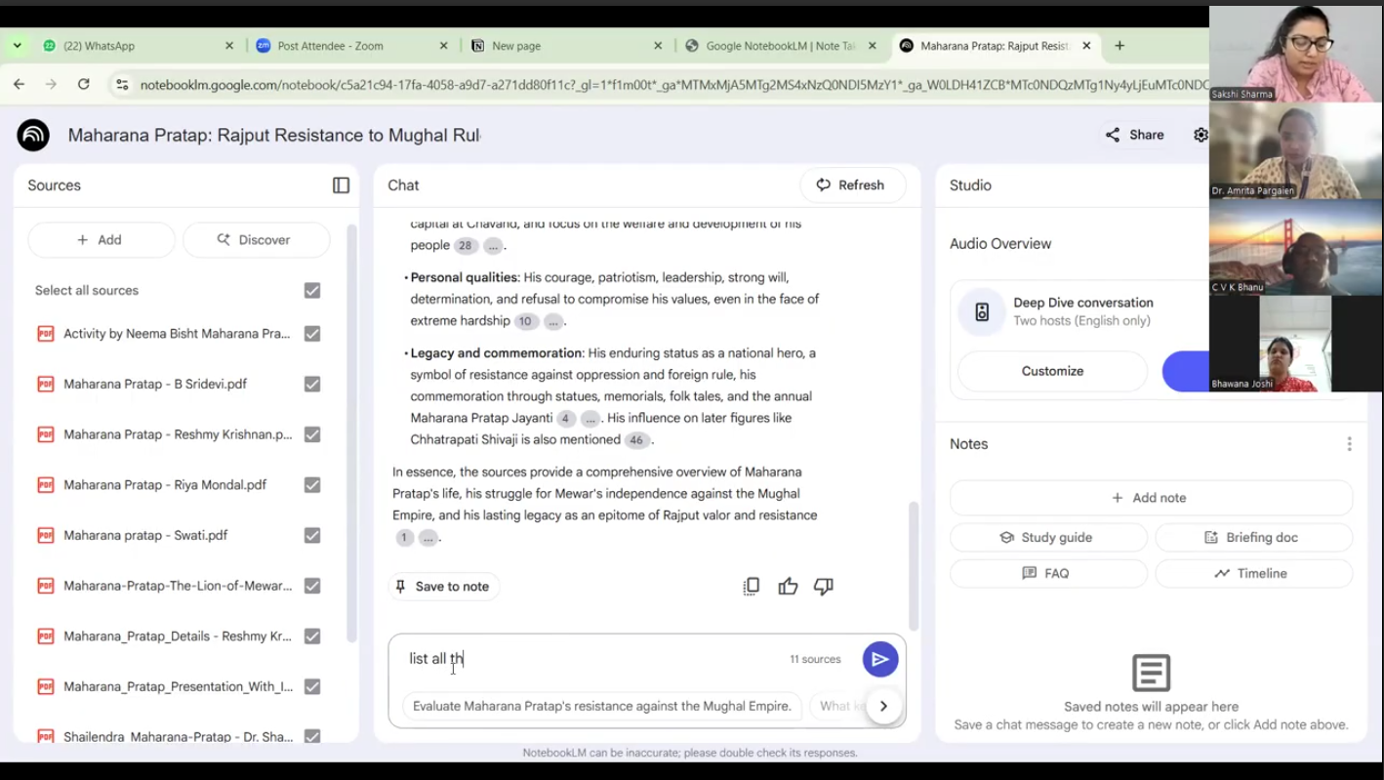Viewport: 1384px width, 780px height.
Task: Open the browser tab list dropdown
Action: point(18,46)
